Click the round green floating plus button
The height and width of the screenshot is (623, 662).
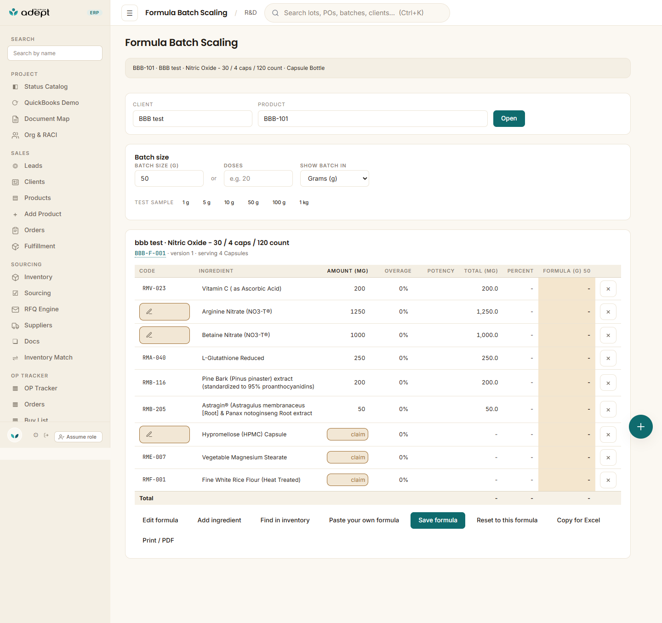point(641,427)
